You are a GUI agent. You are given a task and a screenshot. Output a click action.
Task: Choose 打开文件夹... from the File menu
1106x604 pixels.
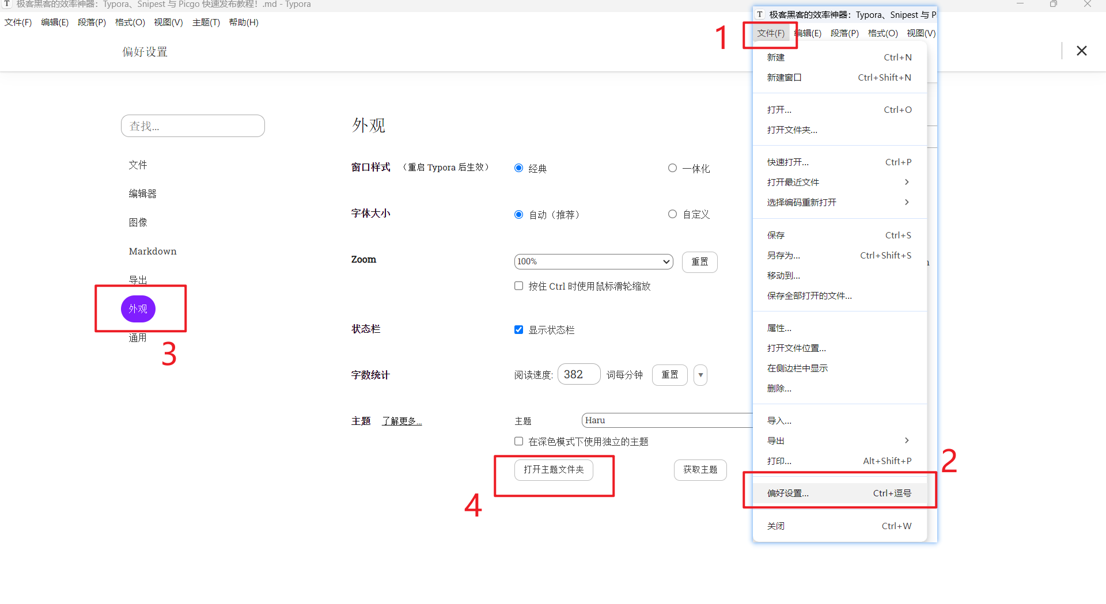click(840, 130)
